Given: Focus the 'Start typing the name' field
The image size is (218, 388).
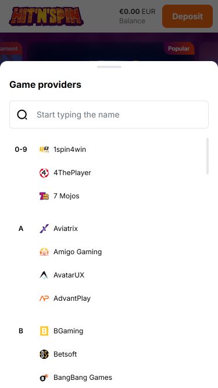Looking at the screenshot, I should pos(109,115).
